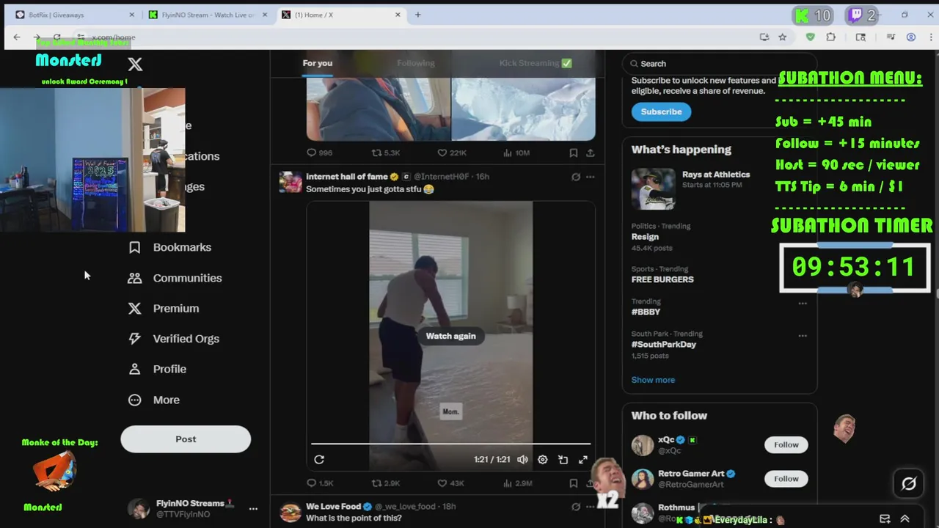
Task: Click the X logo home icon
Action: pyautogui.click(x=135, y=65)
